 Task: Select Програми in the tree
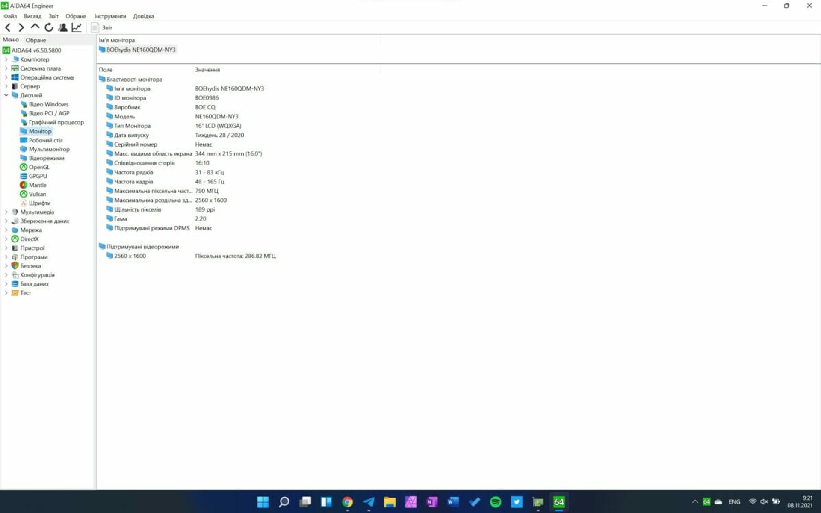pyautogui.click(x=34, y=257)
